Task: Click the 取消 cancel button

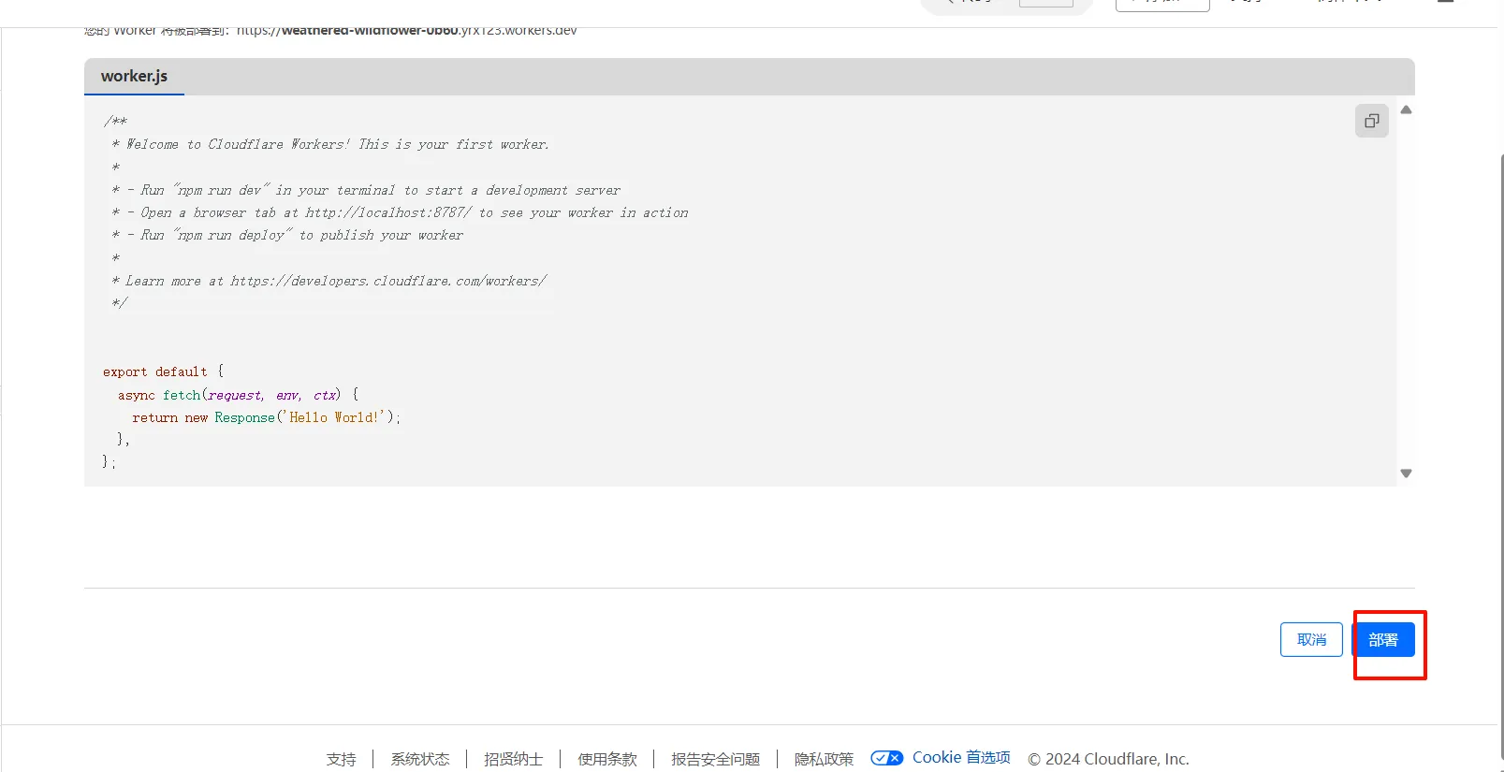Action: pos(1311,640)
